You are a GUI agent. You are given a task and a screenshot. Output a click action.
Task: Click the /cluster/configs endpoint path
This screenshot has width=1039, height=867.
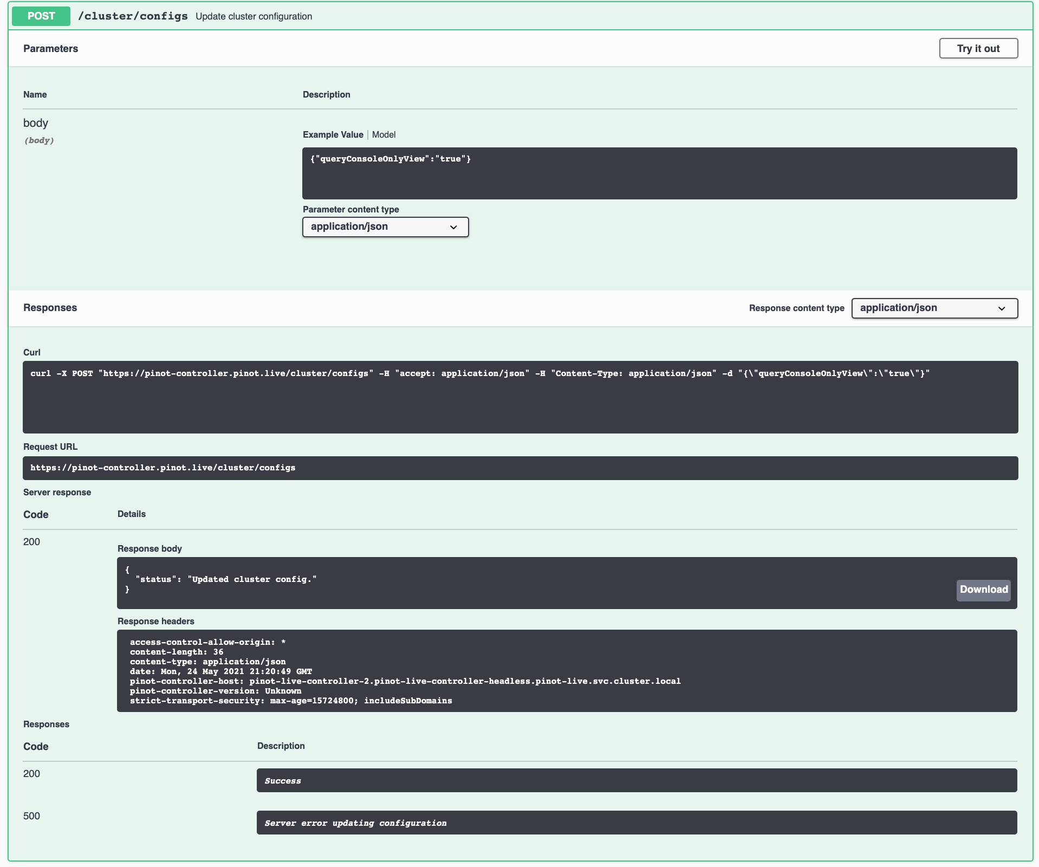click(x=133, y=16)
